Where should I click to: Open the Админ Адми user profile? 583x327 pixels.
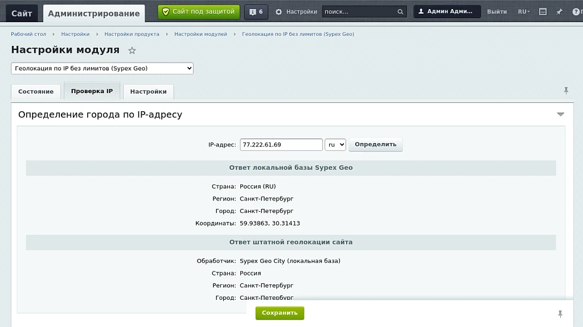point(447,11)
